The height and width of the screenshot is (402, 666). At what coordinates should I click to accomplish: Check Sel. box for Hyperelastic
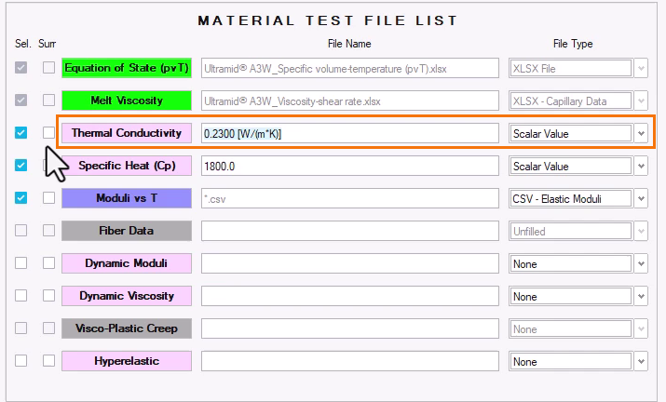click(x=20, y=361)
